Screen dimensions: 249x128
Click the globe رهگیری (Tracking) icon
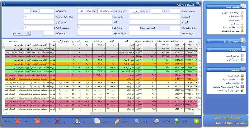point(176,121)
